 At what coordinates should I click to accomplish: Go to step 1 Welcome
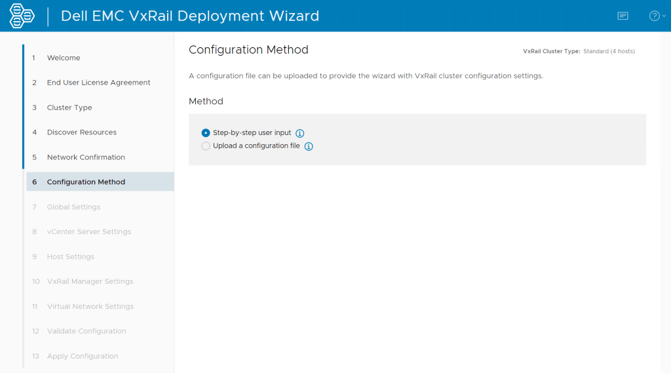[x=64, y=58]
